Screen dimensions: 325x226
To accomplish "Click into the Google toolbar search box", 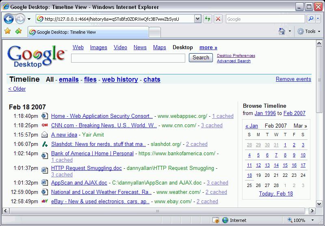I will 265,19.
